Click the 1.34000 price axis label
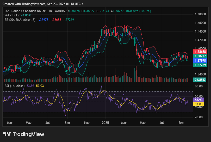 coord(200,74)
